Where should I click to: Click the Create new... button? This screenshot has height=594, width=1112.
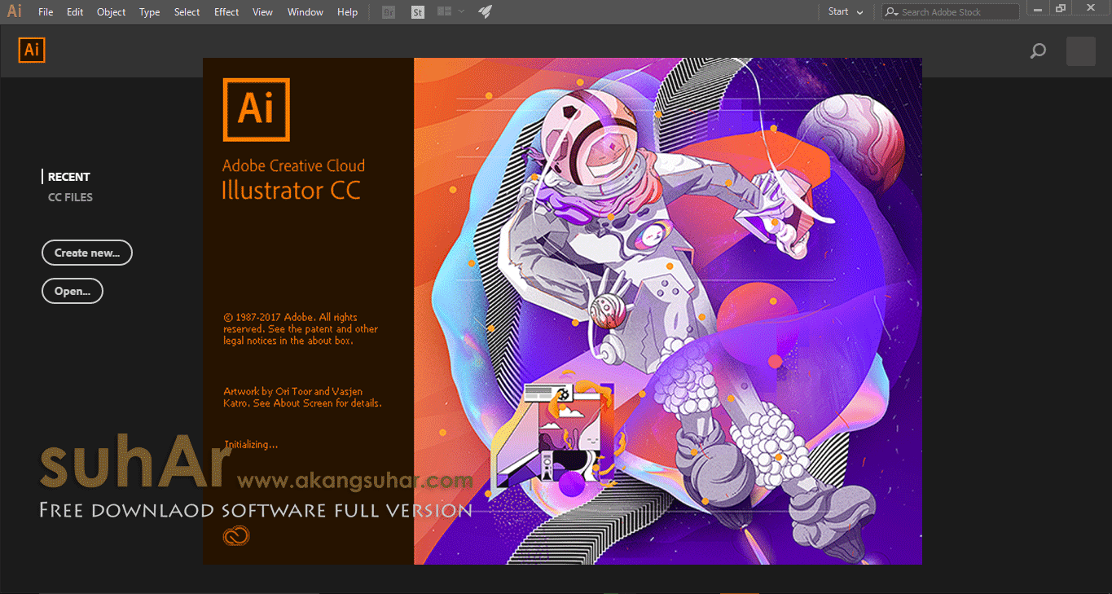(87, 253)
